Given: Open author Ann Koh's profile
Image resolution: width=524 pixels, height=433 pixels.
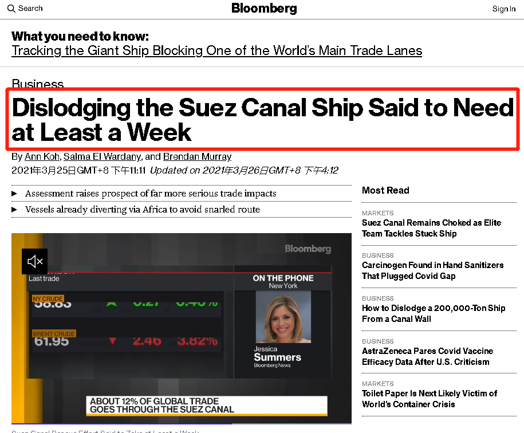Looking at the screenshot, I should (42, 156).
